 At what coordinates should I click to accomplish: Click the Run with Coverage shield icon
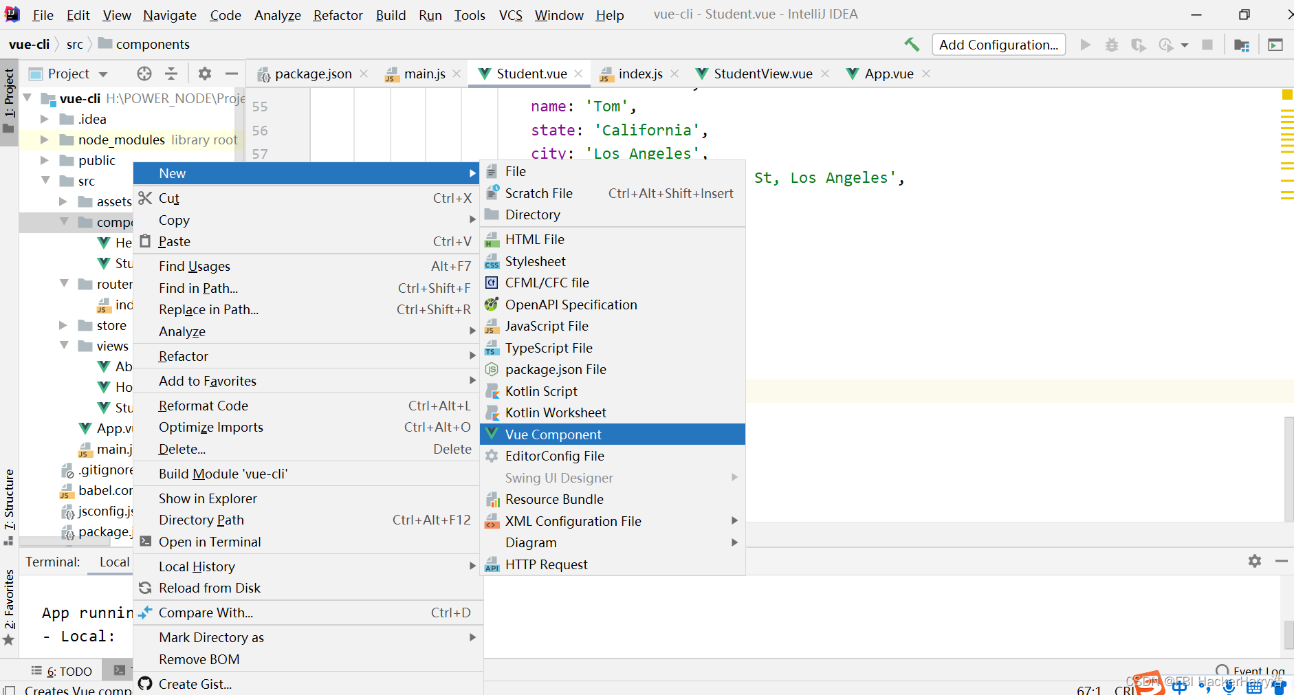[x=1139, y=44]
